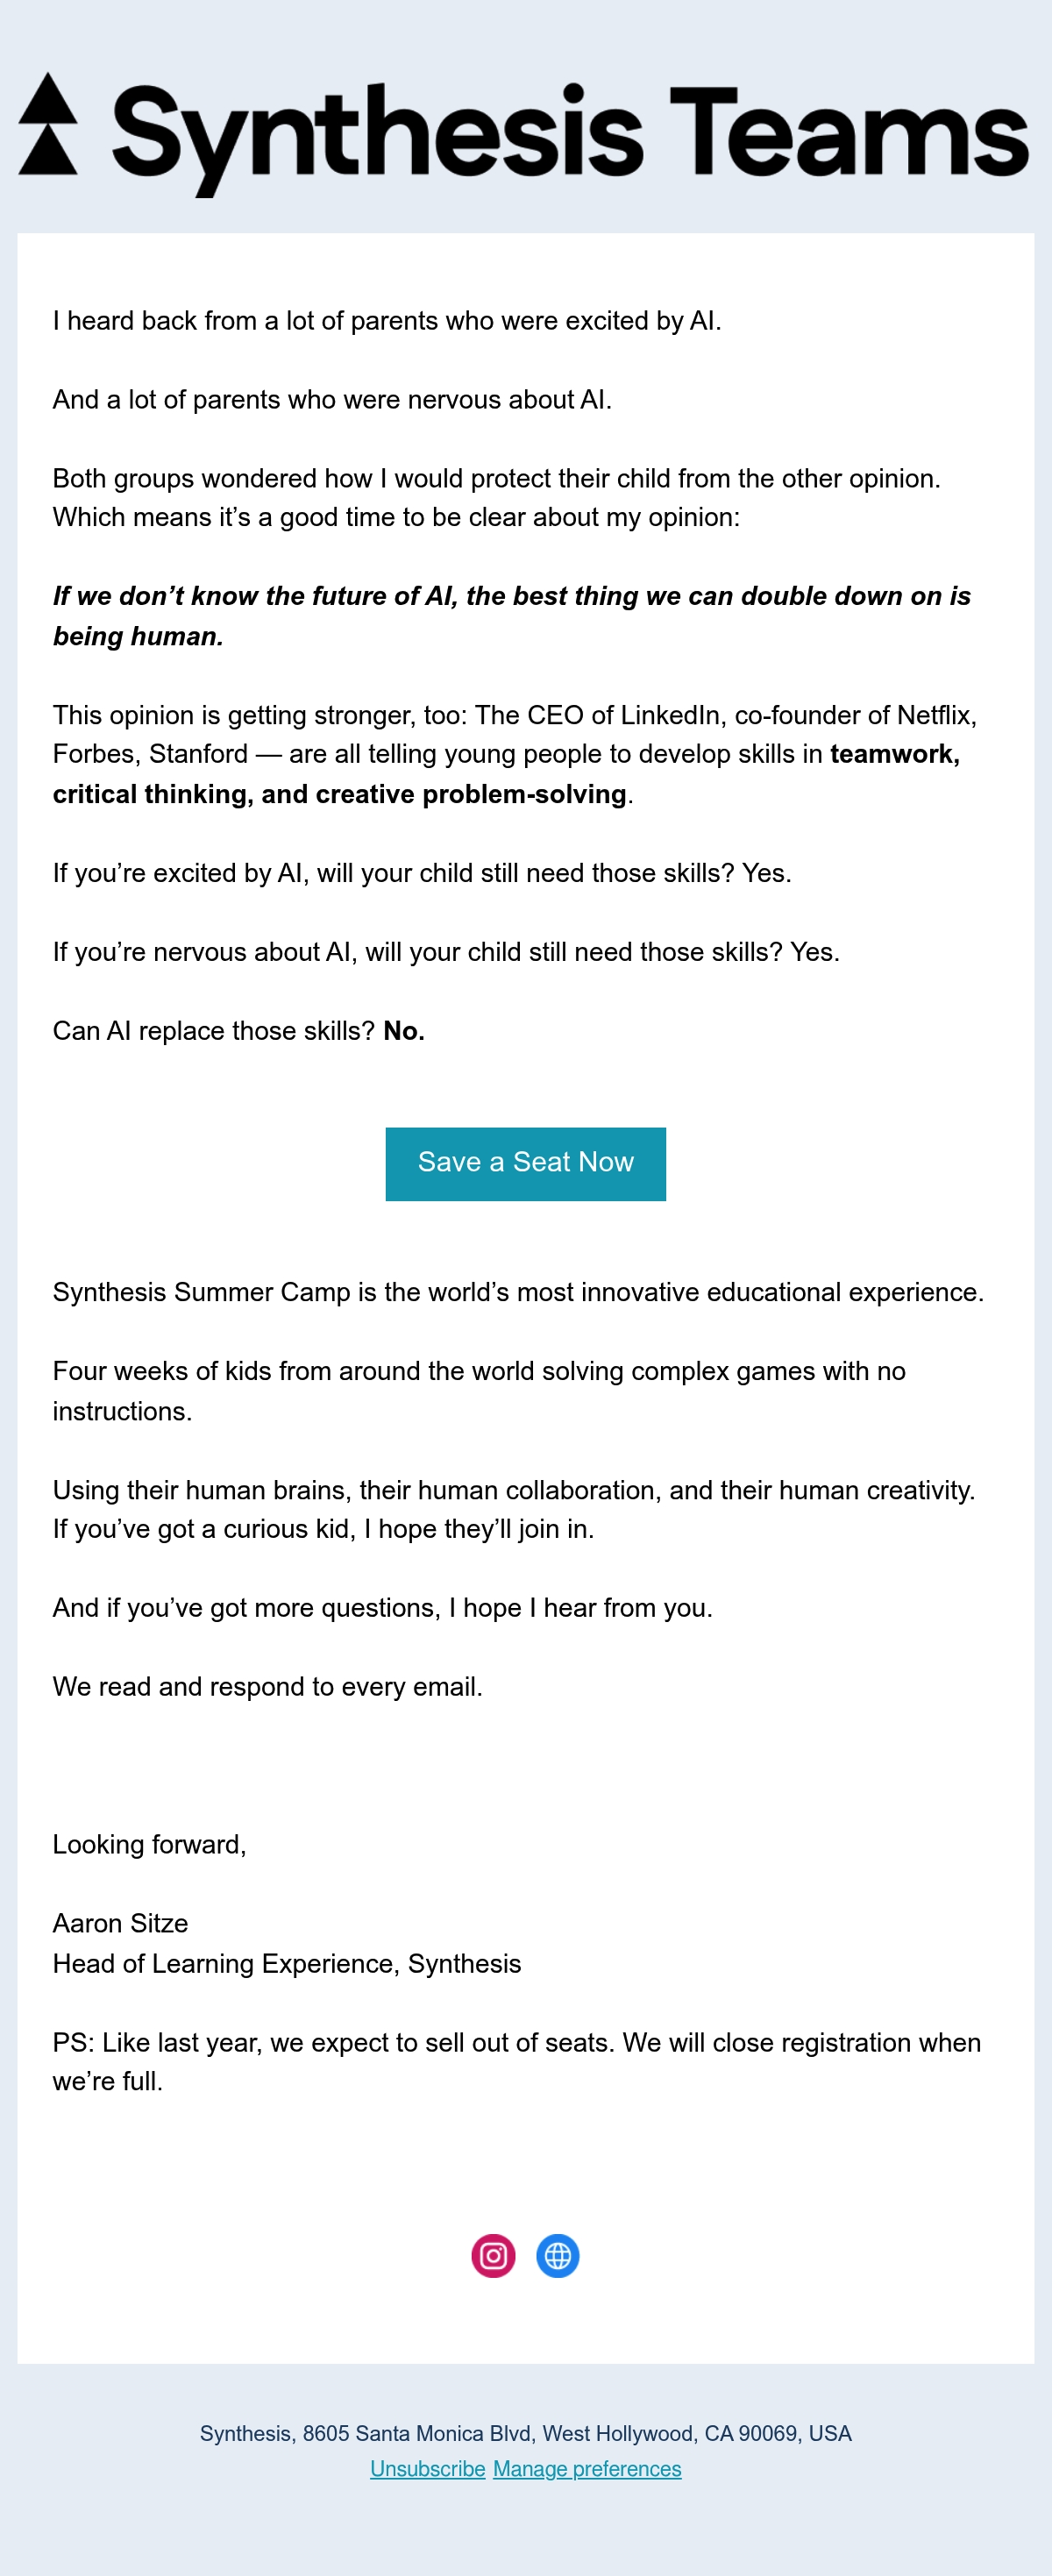The image size is (1052, 2576).
Task: Click the Instagram icon
Action: click(493, 2255)
